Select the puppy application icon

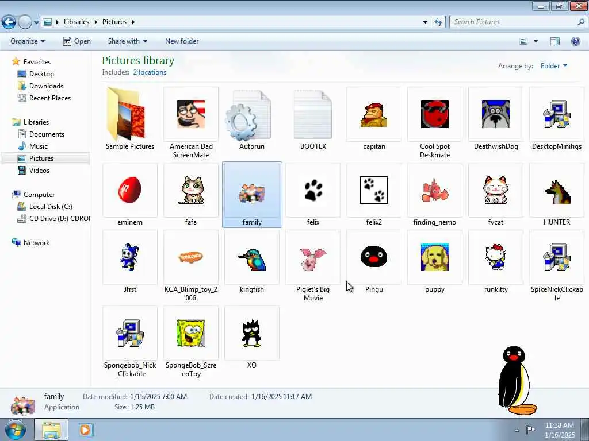pos(435,257)
